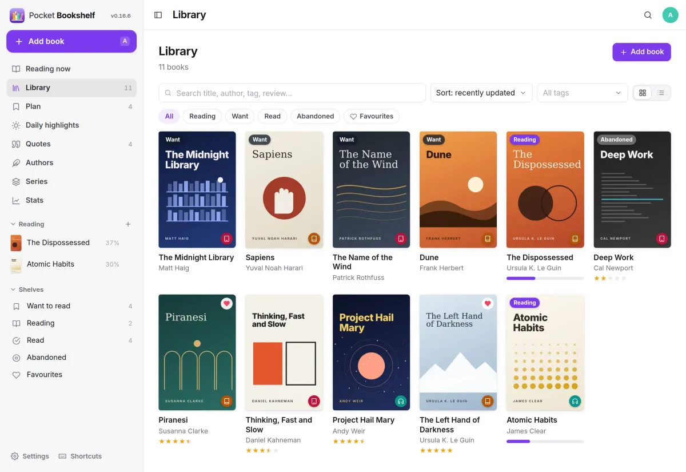Click the format icon on Piranesi cover
The height and width of the screenshot is (472, 686).
[227, 401]
